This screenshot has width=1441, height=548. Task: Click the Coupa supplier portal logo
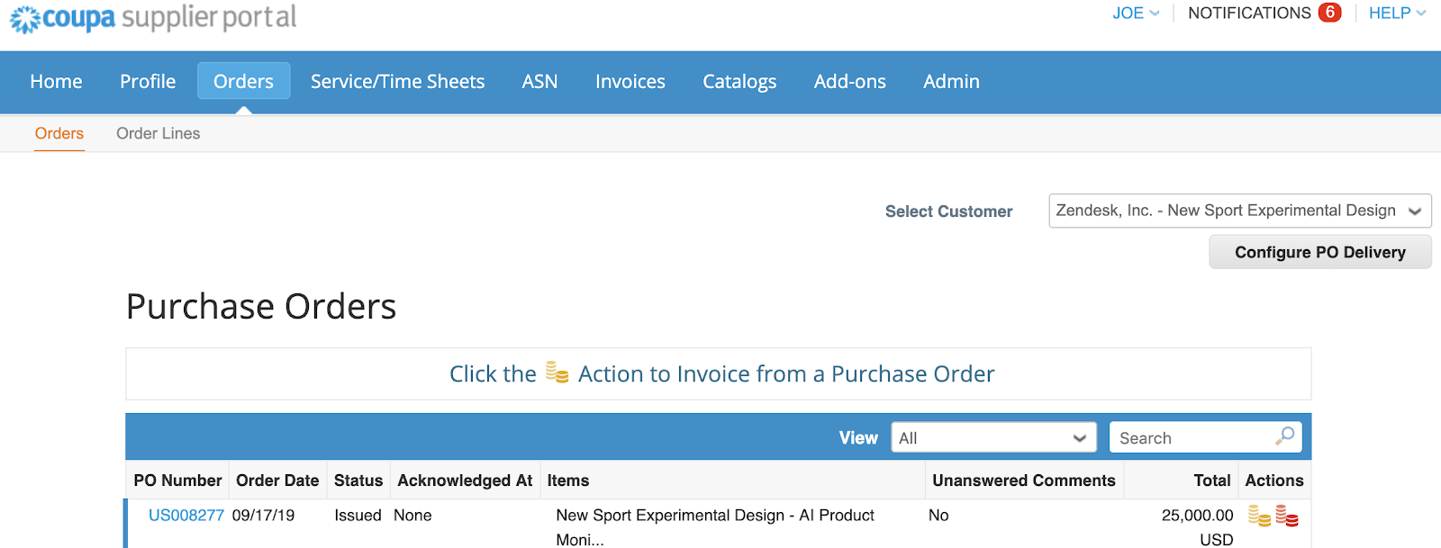point(153,18)
